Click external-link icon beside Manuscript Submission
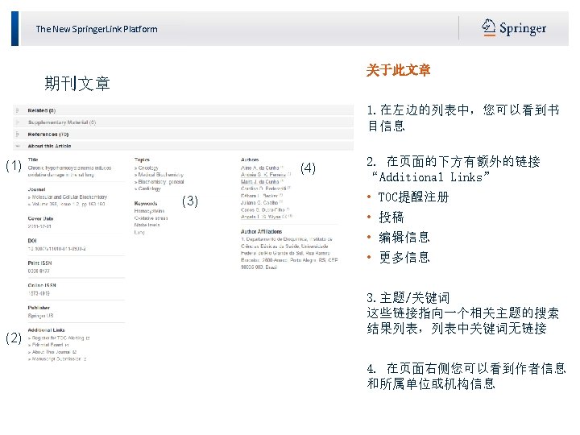The height and width of the screenshot is (435, 580). coord(85,359)
